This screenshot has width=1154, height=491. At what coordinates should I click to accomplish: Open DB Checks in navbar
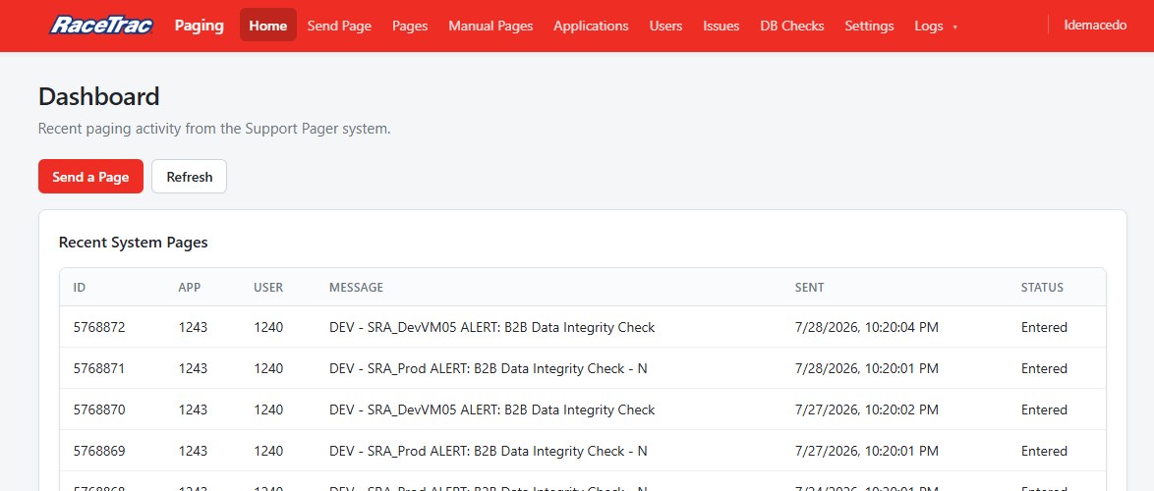[x=792, y=26]
